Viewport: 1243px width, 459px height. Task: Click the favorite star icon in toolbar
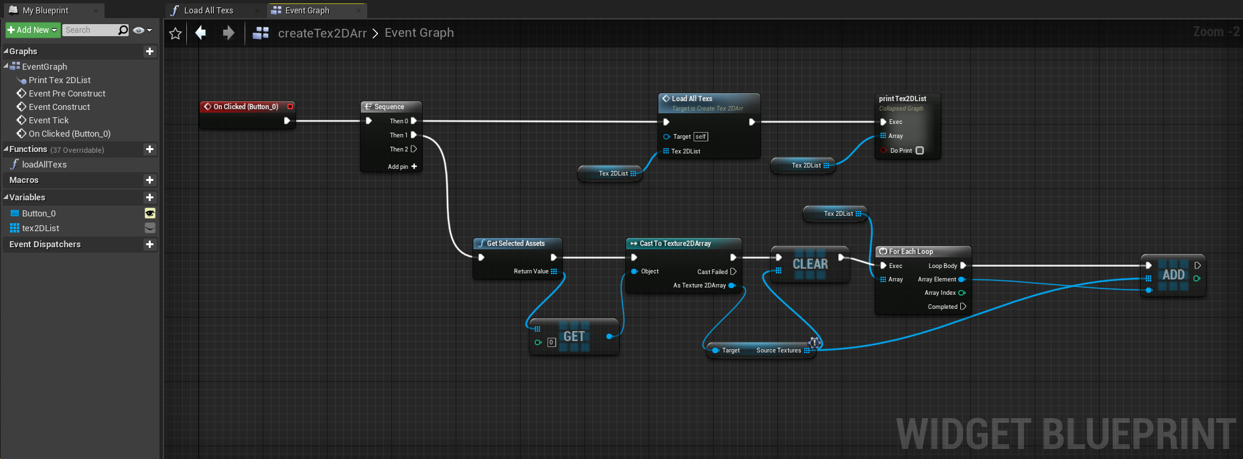tap(176, 34)
